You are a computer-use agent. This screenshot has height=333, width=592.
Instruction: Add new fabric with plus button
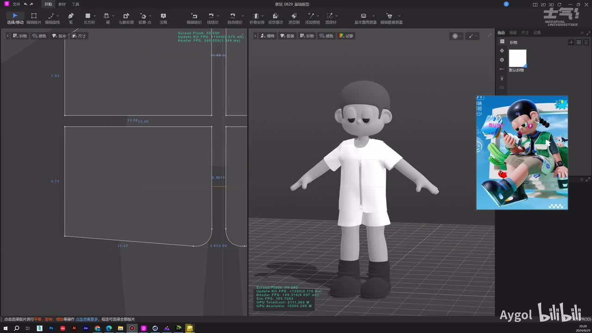coord(571,43)
